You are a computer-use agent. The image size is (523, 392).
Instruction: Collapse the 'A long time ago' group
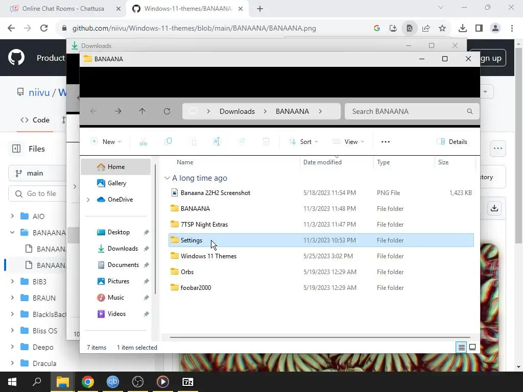[x=167, y=178]
